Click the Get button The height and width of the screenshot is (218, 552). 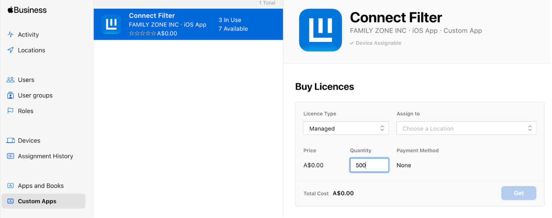click(x=519, y=193)
